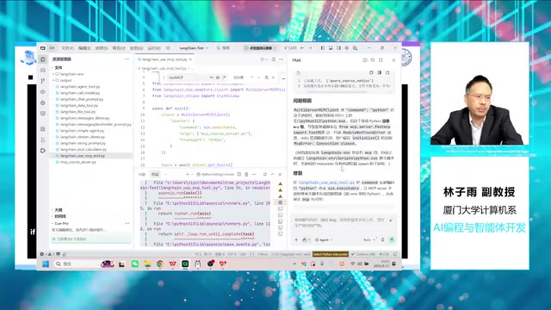The image size is (551, 310).
Task: Open the Agent mode dropdown in the chat
Action: pyautogui.click(x=324, y=239)
